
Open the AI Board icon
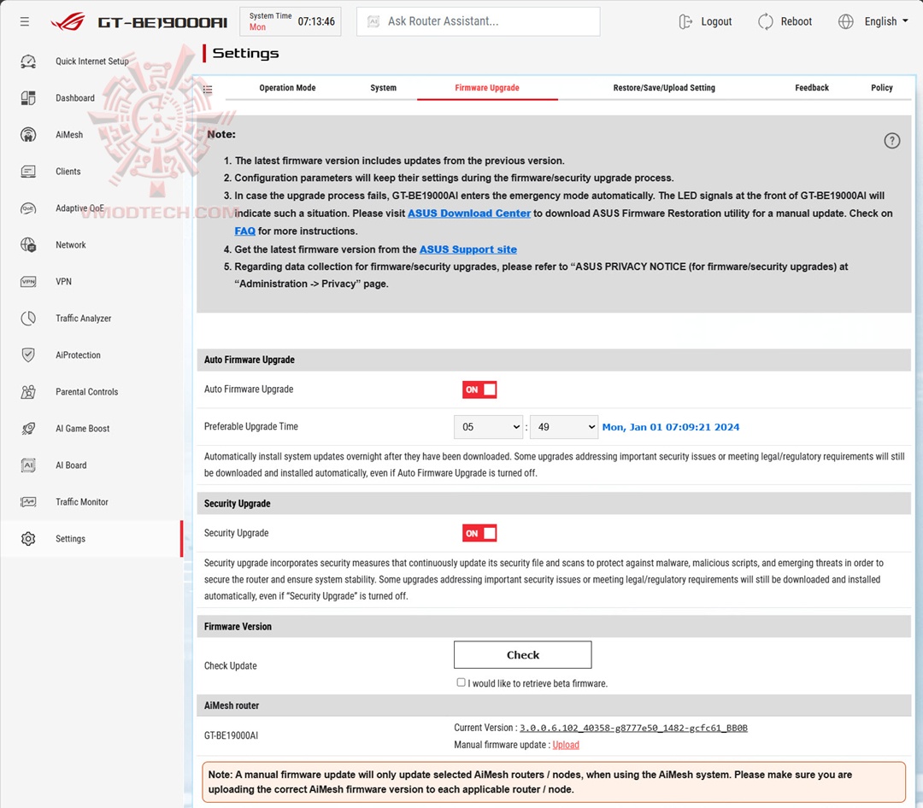28,465
